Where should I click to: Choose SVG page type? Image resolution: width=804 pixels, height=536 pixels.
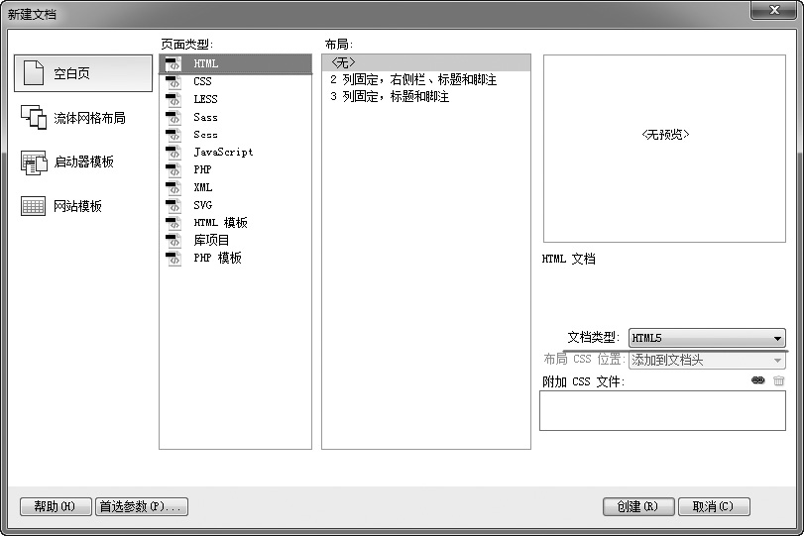click(235, 205)
